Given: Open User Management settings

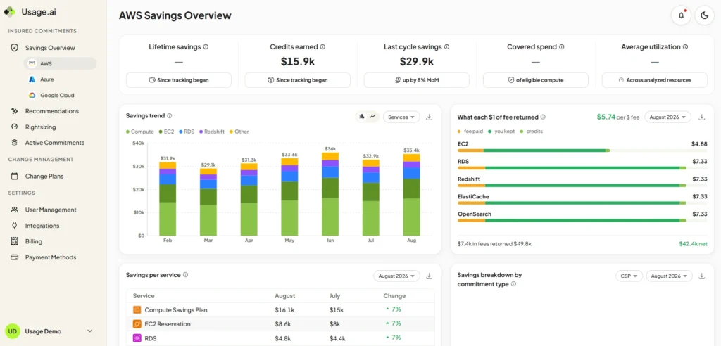Looking at the screenshot, I should (51, 210).
